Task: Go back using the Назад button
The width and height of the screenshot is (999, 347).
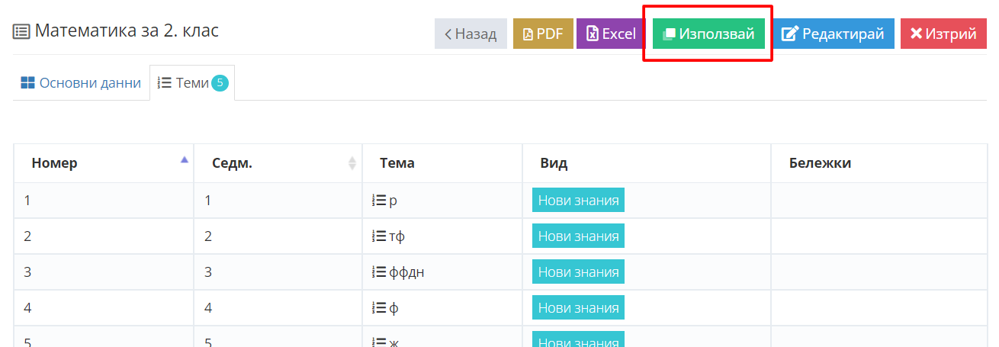Action: click(x=471, y=34)
